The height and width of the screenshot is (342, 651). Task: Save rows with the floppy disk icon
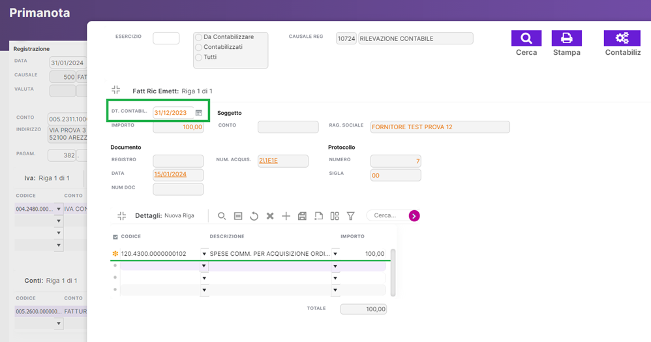tap(302, 216)
